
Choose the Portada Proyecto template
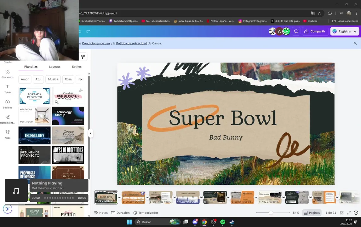click(x=35, y=96)
